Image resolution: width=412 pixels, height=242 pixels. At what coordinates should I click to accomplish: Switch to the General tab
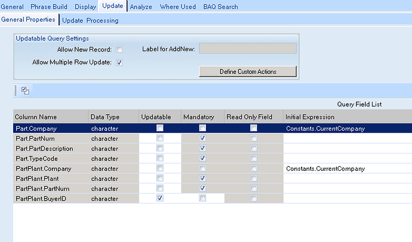12,7
